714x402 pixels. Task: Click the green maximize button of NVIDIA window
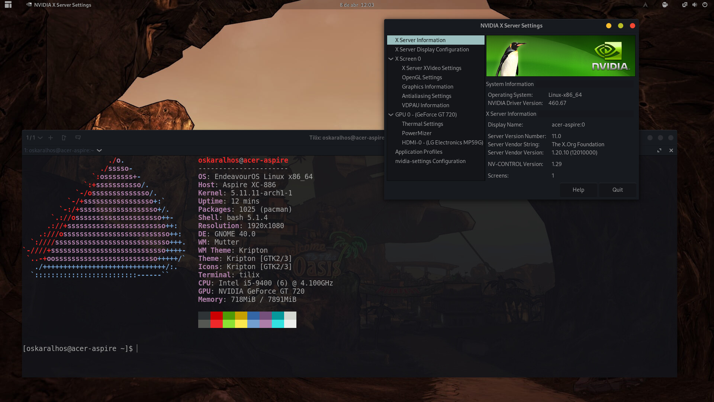[621, 26]
